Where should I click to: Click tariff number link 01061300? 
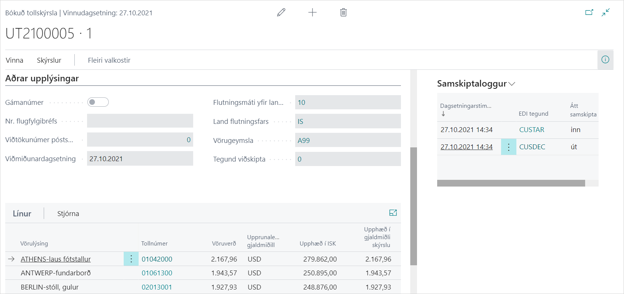pyautogui.click(x=157, y=273)
